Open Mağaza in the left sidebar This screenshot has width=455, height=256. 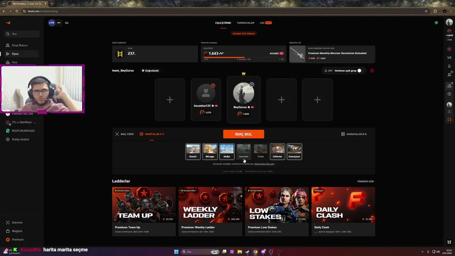(x=22, y=231)
